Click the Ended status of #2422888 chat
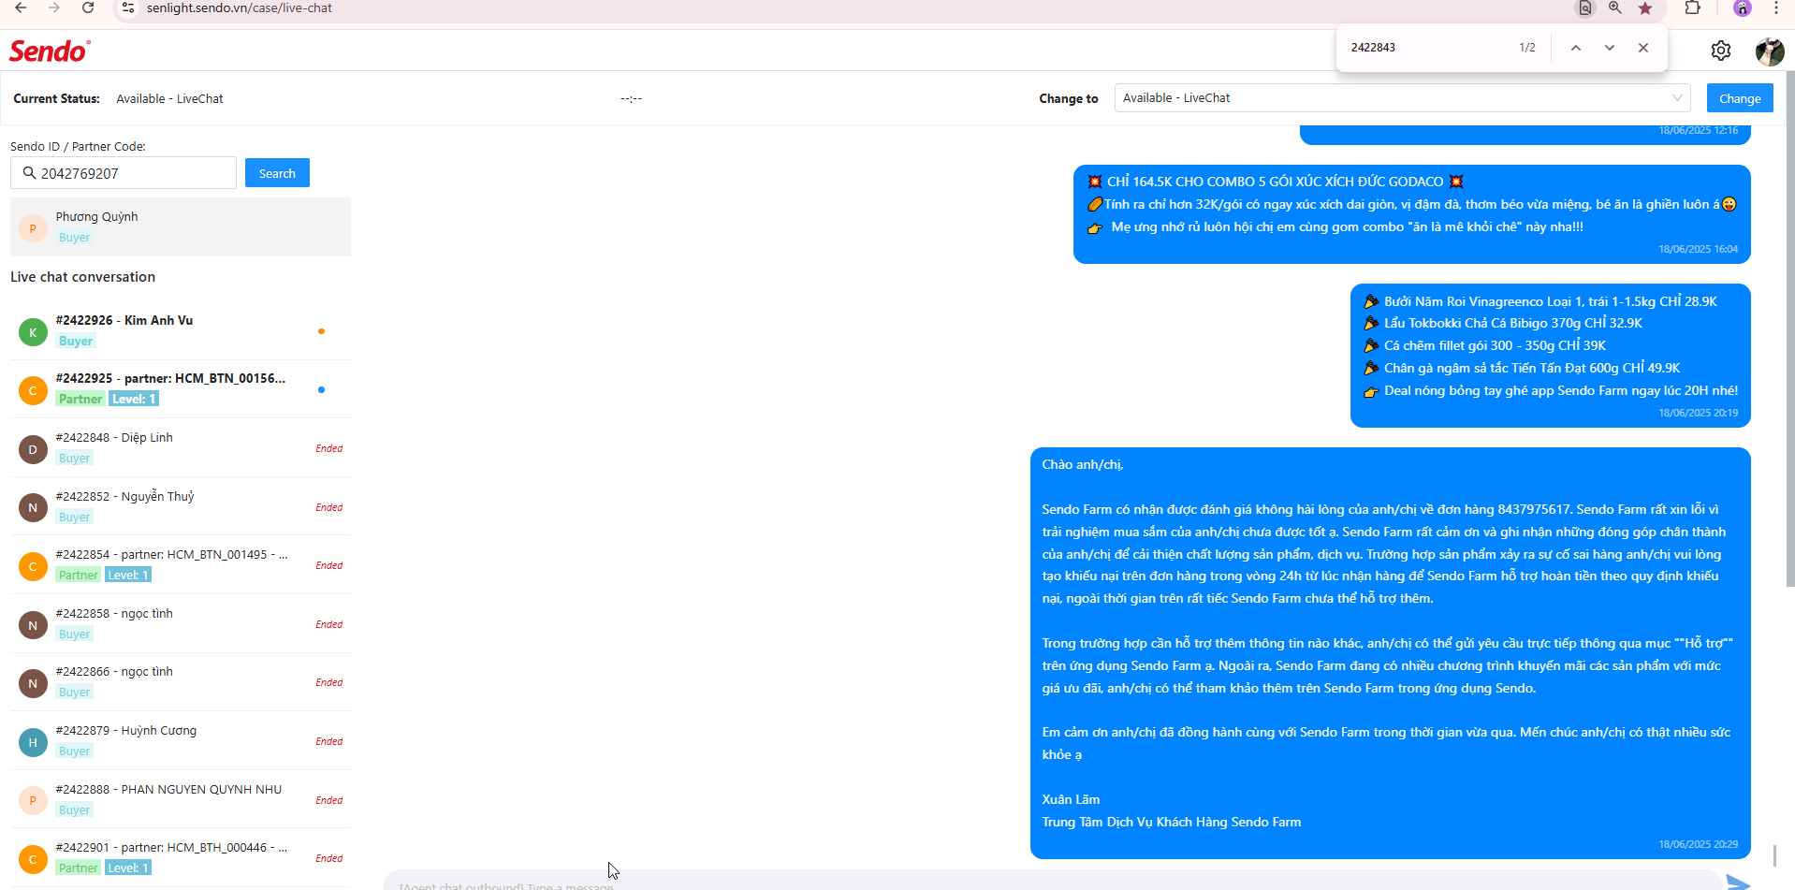The height and width of the screenshot is (890, 1795). (328, 801)
